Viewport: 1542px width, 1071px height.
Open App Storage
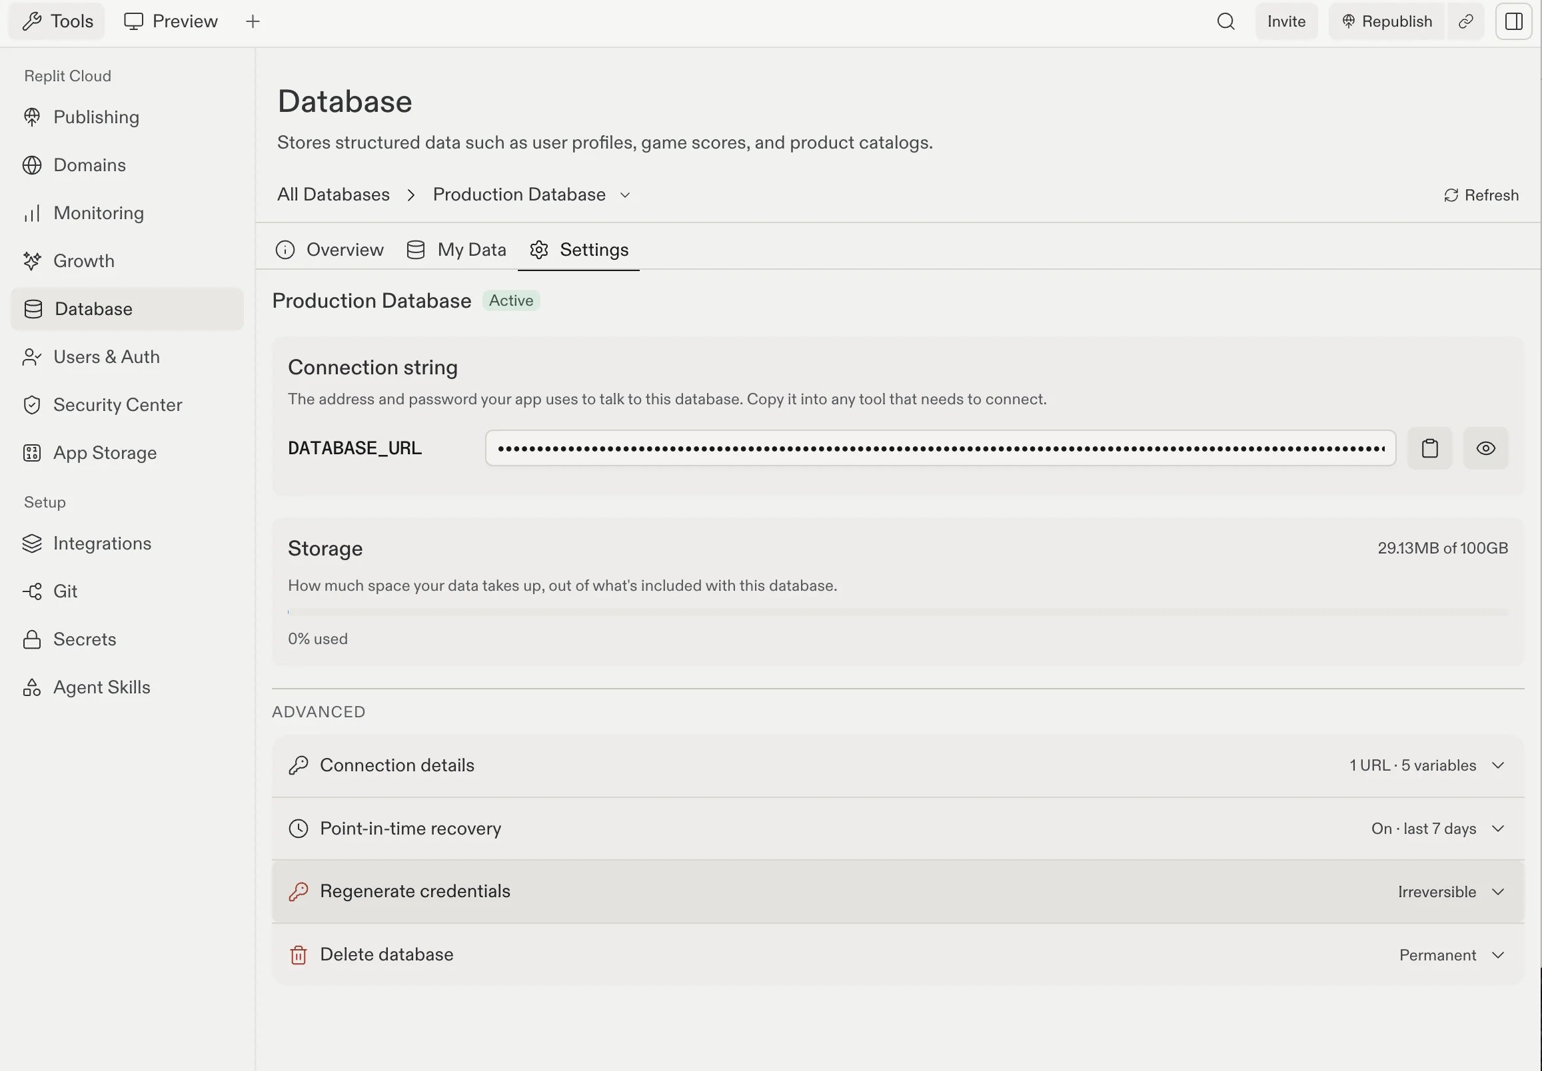click(x=127, y=453)
